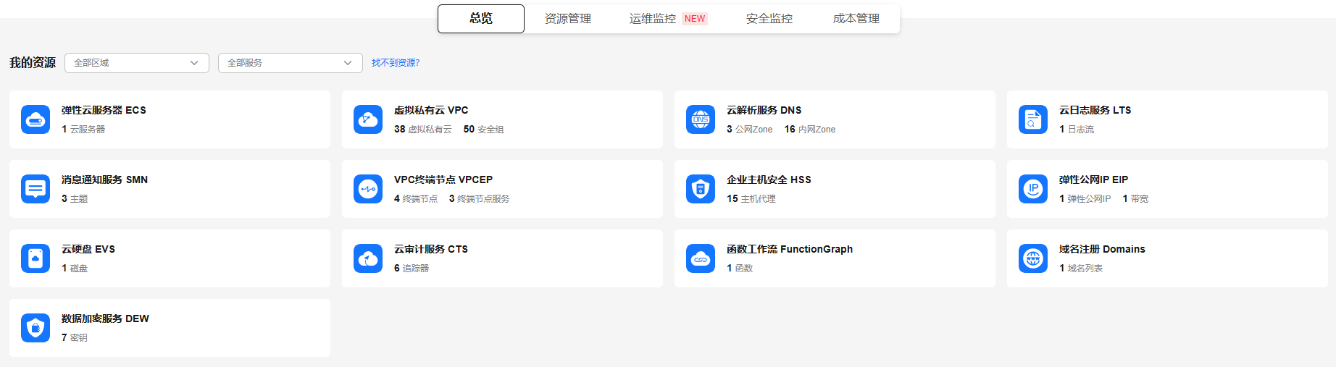
Task: Click the 云硬盘 EVS title
Action: (x=88, y=249)
